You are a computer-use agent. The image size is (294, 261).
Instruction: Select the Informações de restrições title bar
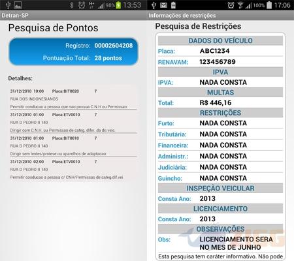coord(220,16)
